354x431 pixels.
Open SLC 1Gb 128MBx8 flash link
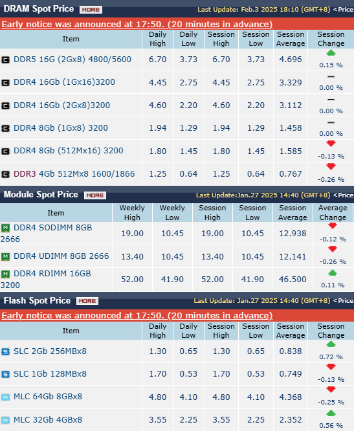(50, 374)
